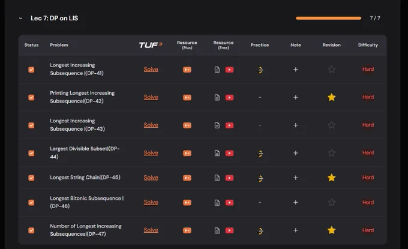Add a note for Longest Bitonic Subsequence

point(296,202)
